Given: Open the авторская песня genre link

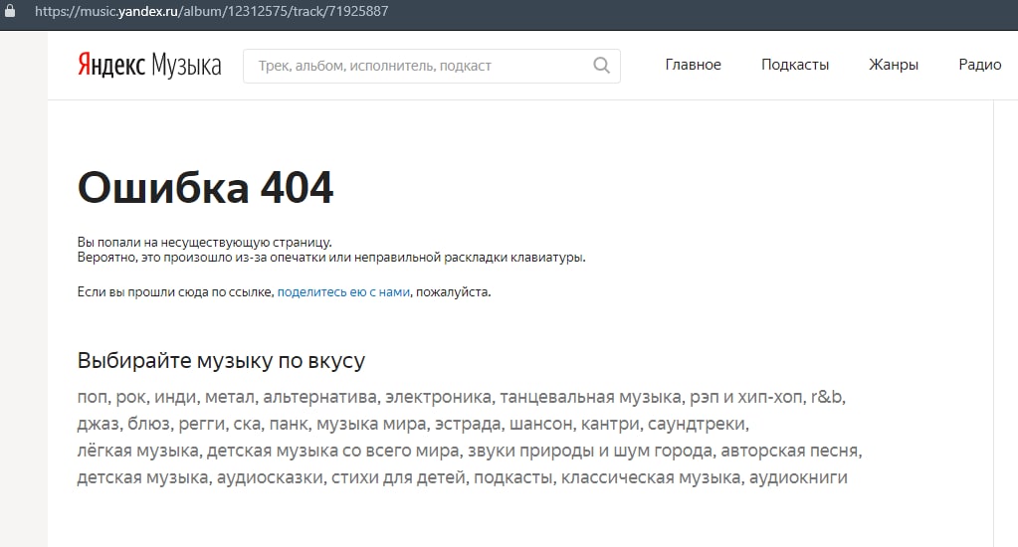Looking at the screenshot, I should pos(789,451).
